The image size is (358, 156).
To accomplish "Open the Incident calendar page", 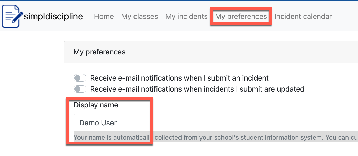I will point(303,16).
